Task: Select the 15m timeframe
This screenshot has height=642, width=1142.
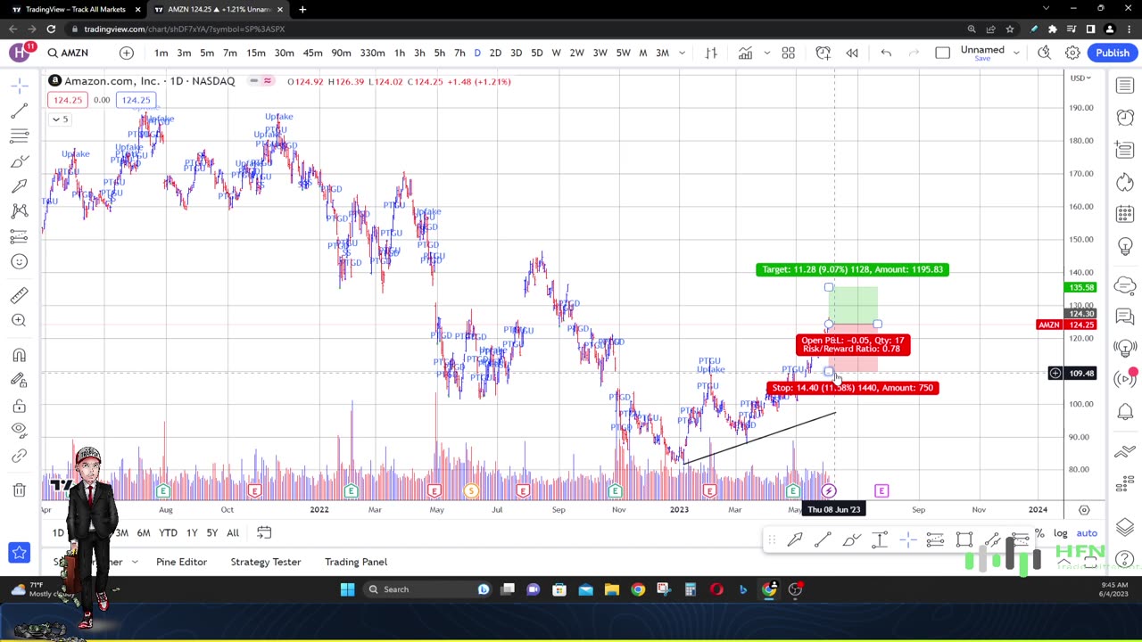Action: click(255, 53)
